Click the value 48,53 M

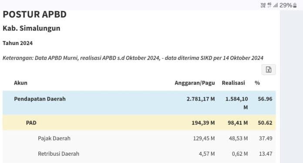coord(238,138)
